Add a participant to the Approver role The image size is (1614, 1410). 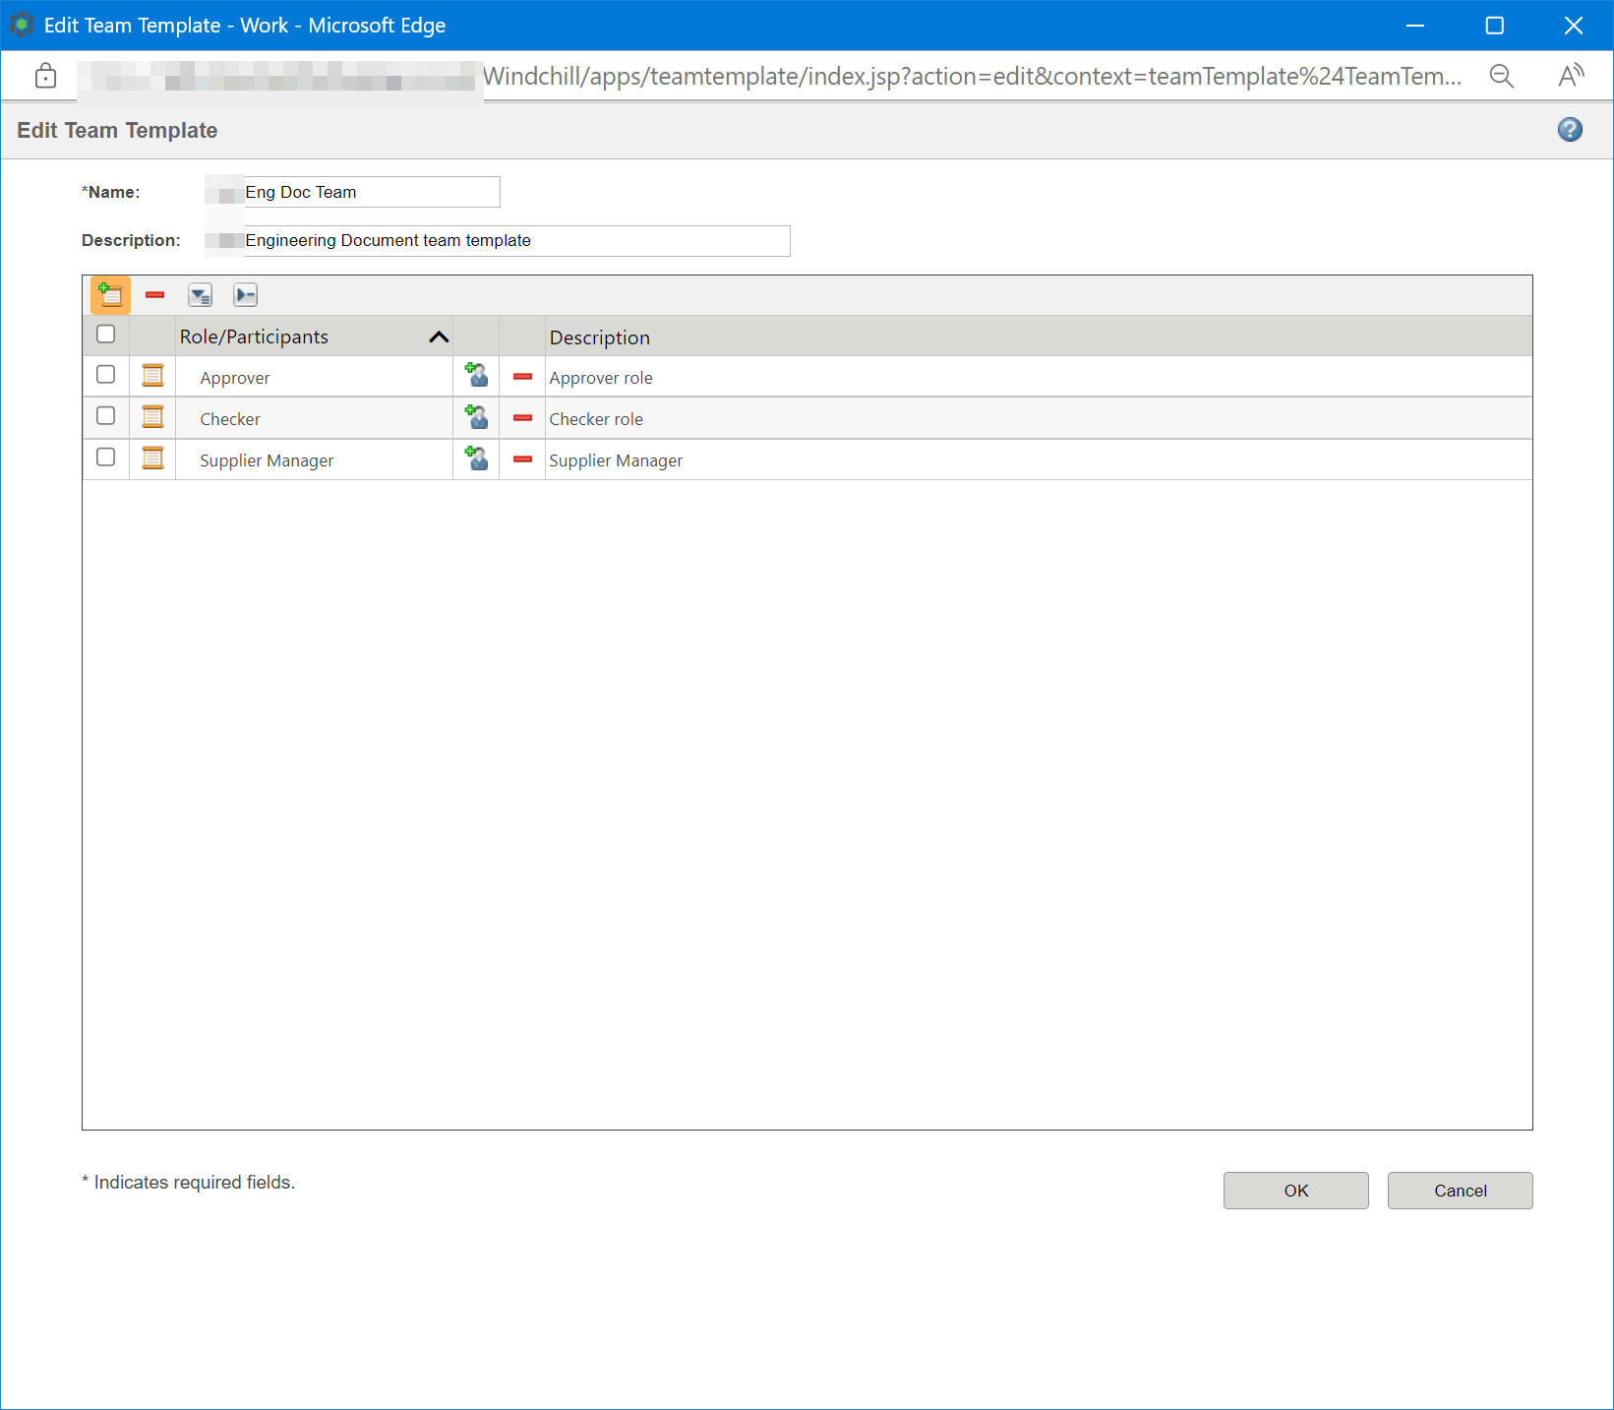tap(476, 375)
